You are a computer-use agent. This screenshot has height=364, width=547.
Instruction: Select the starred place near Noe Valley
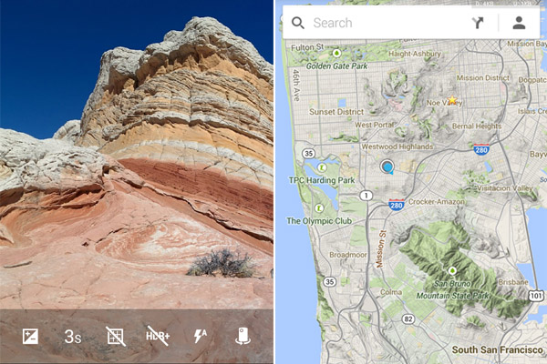452,100
